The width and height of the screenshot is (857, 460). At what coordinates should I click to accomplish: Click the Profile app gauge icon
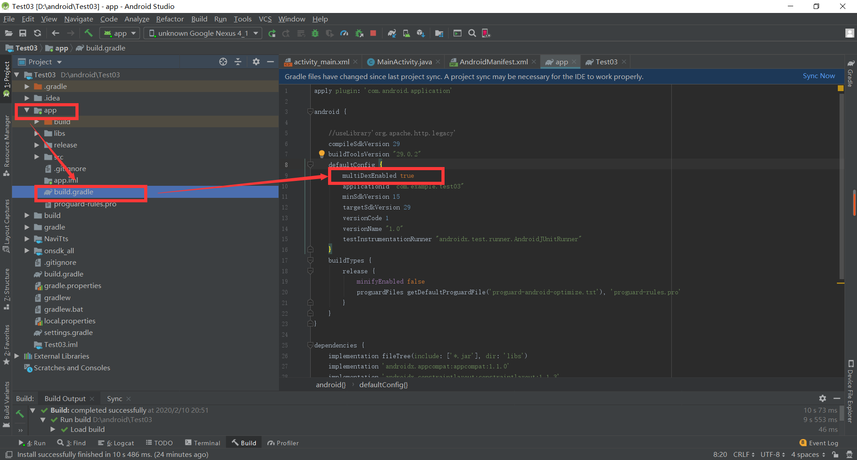(344, 33)
